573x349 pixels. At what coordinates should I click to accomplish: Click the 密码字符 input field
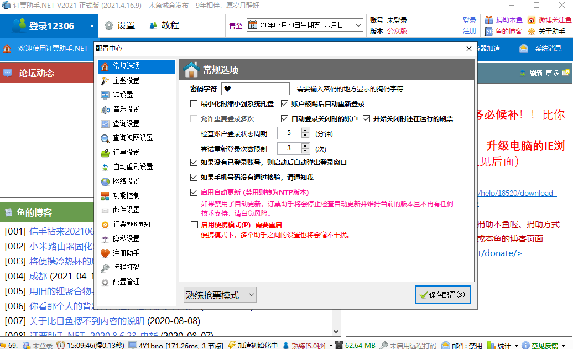(255, 88)
